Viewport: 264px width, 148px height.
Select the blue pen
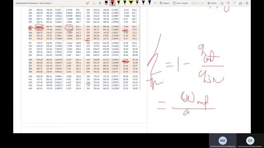(149, 2)
